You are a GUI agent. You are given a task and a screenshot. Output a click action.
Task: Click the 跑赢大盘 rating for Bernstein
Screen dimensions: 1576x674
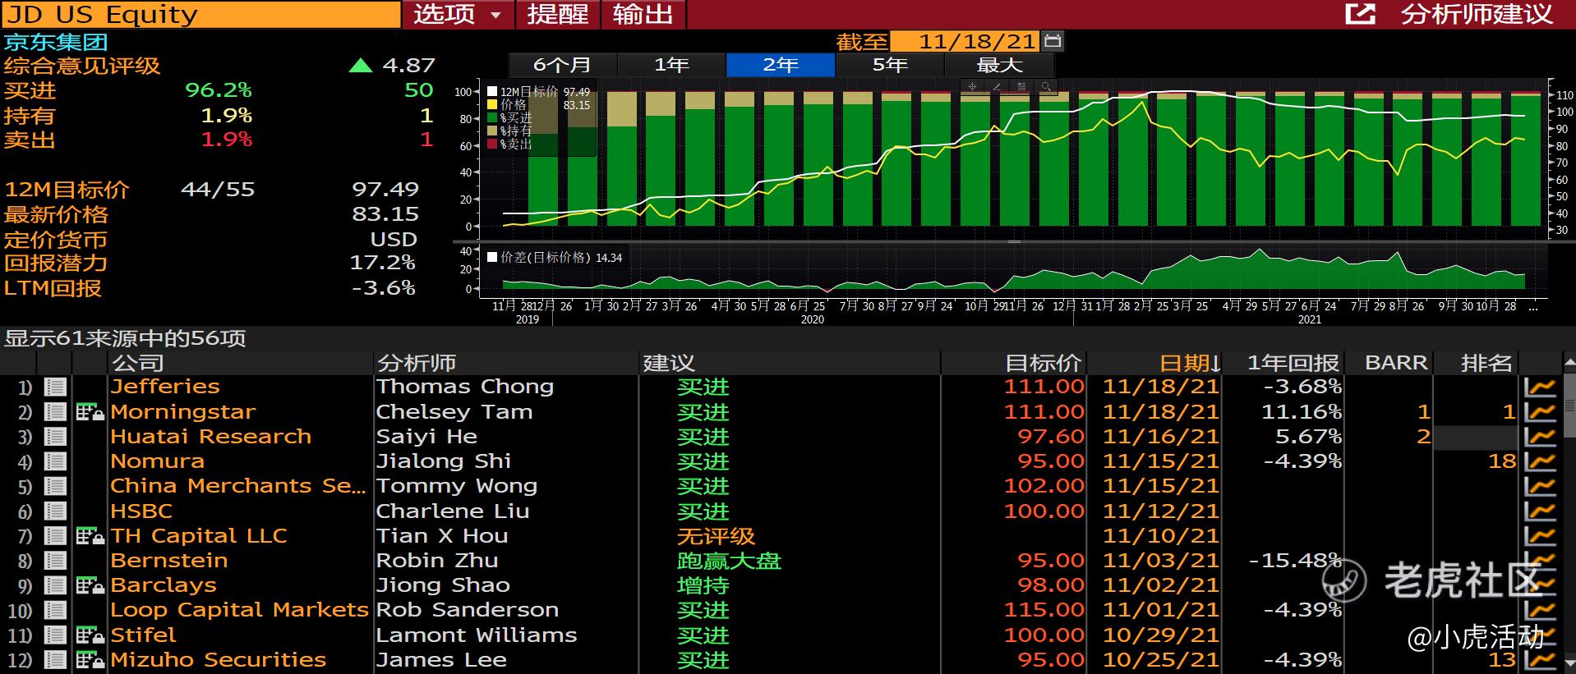coord(729,561)
